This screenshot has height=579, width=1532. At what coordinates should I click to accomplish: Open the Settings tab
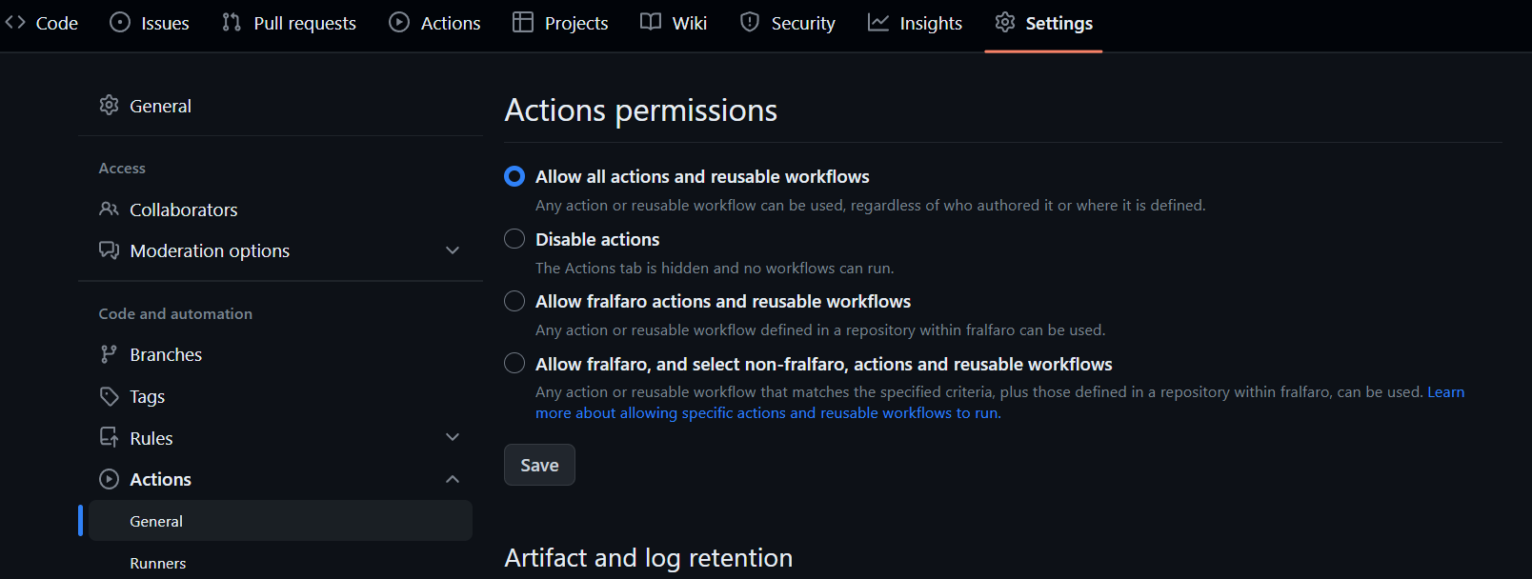click(1043, 23)
